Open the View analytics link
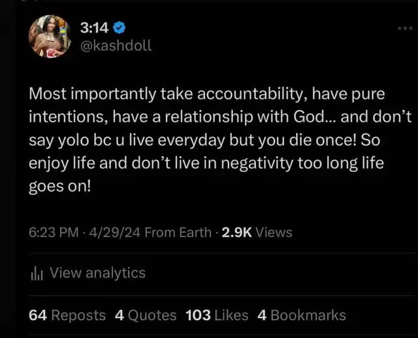This screenshot has width=418, height=338. point(97,274)
